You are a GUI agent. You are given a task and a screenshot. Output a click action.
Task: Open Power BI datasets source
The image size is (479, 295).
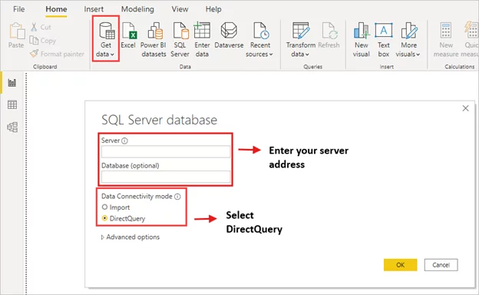pos(154,40)
